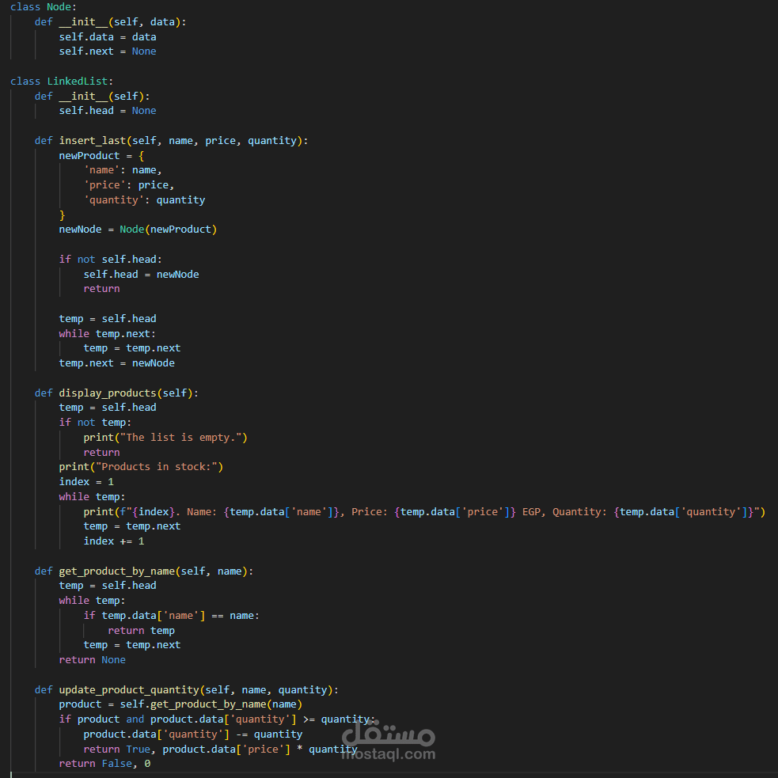The width and height of the screenshot is (778, 778).
Task: Click 'newNode = Node(newProduct)' line
Action: coord(138,230)
